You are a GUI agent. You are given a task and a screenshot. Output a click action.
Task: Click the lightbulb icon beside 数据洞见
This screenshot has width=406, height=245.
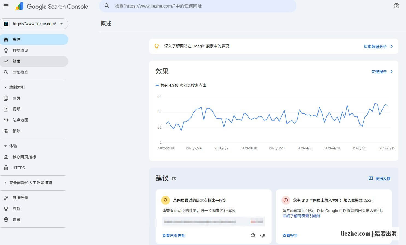(6, 50)
